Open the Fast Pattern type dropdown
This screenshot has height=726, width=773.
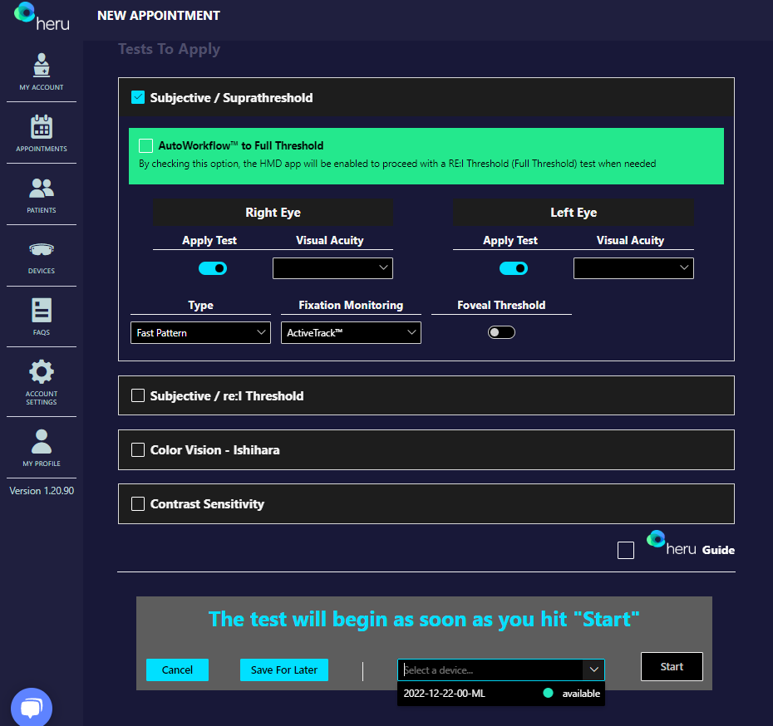(x=200, y=333)
